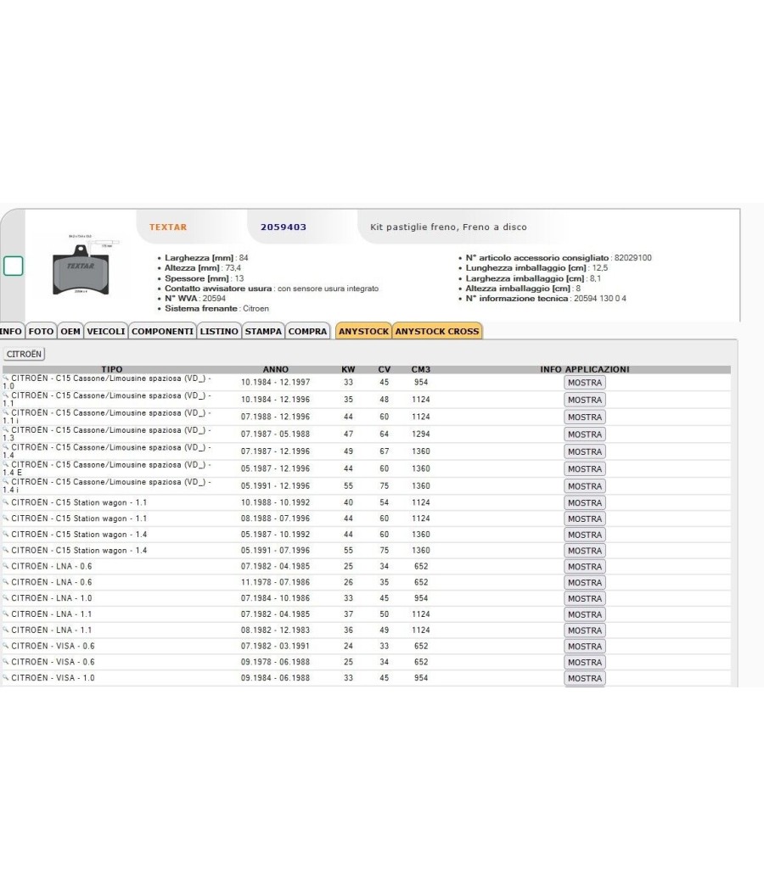Switch to the ANYSTOCK tab
The height and width of the screenshot is (891, 764).
364,331
